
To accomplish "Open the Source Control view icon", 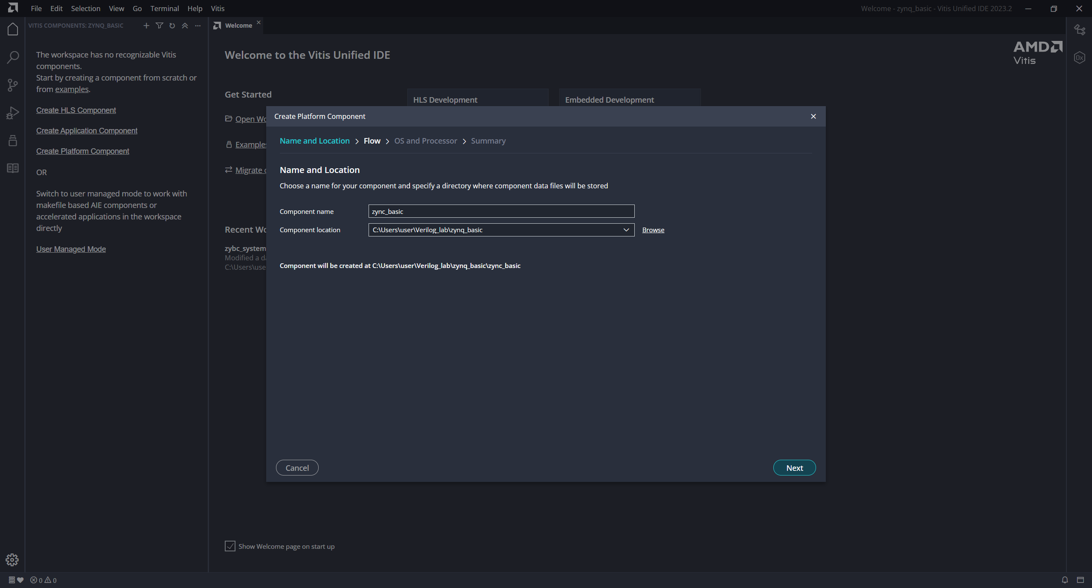I will pos(13,85).
